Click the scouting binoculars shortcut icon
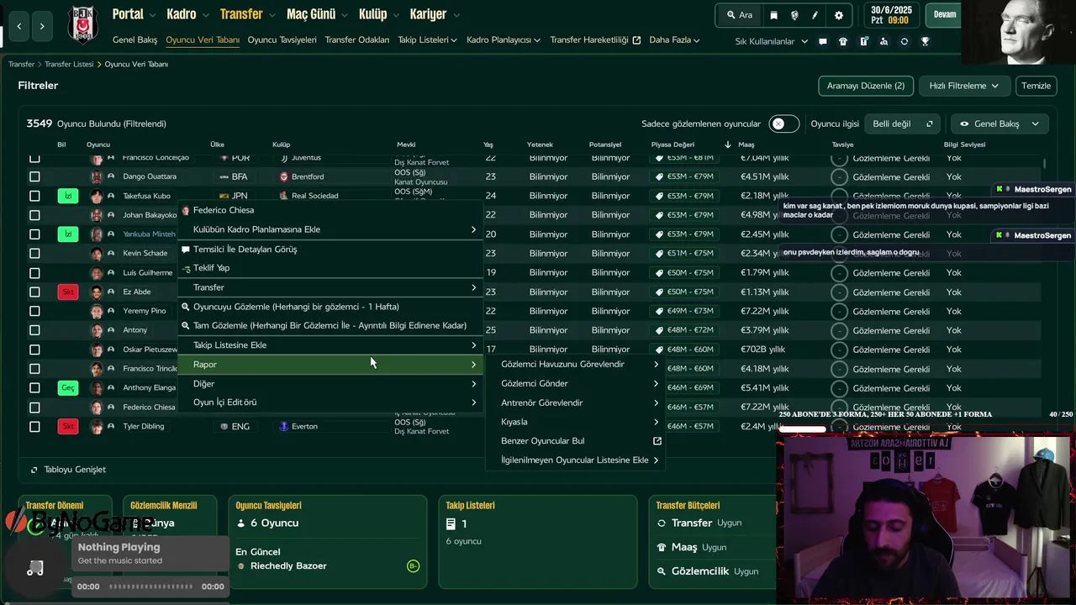This screenshot has width=1076, height=605. coord(883,41)
